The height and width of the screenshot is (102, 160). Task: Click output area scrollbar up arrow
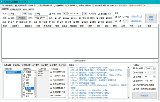point(128,67)
